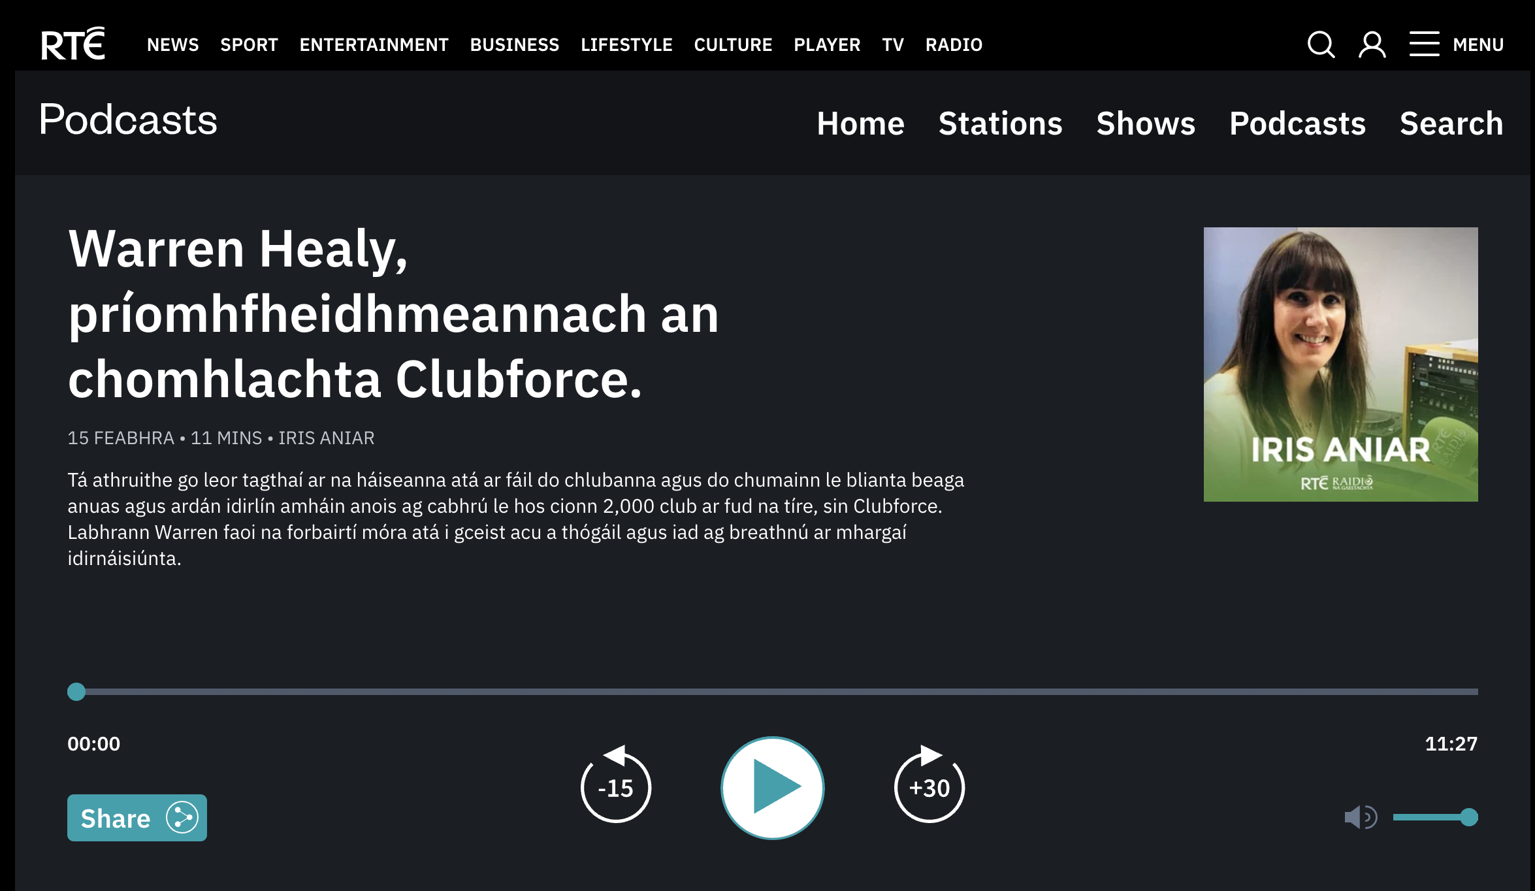
Task: Skip forward 30 seconds
Action: [929, 785]
